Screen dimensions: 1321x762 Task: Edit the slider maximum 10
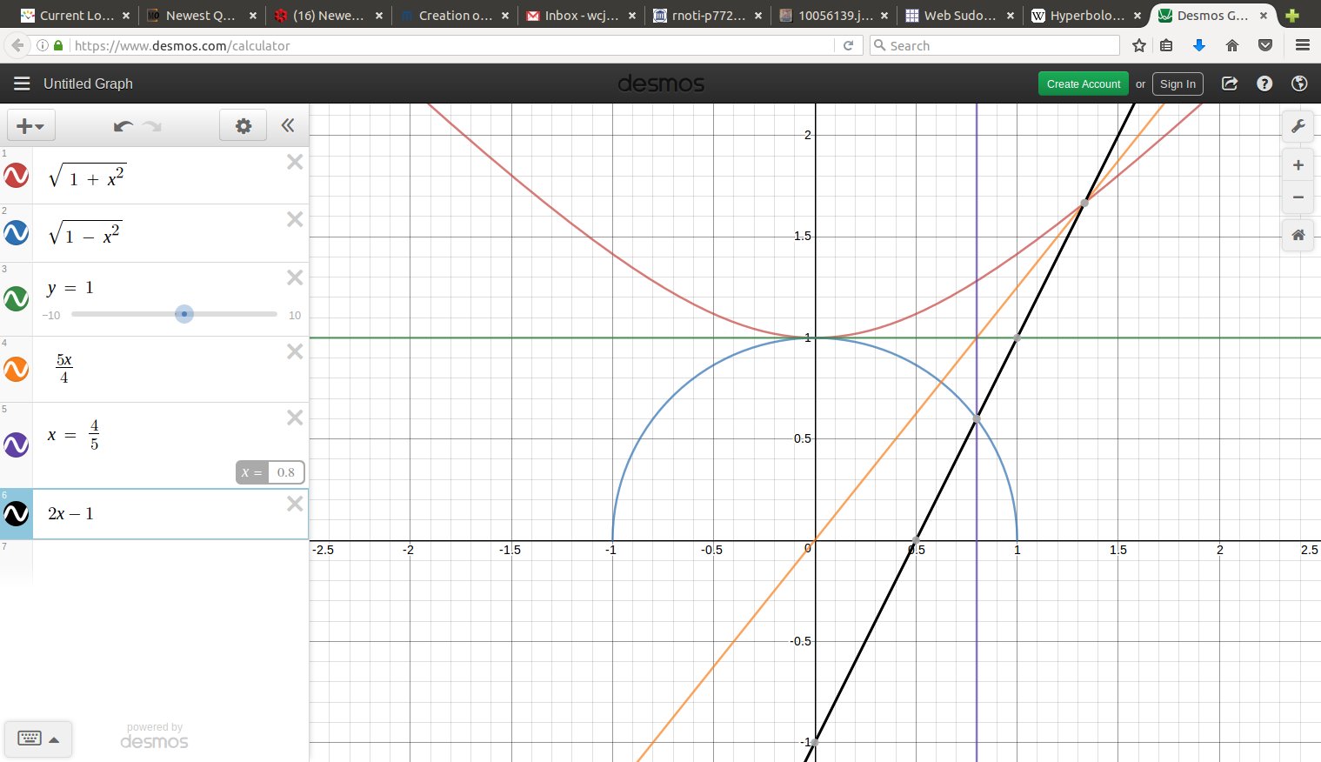[x=294, y=315]
